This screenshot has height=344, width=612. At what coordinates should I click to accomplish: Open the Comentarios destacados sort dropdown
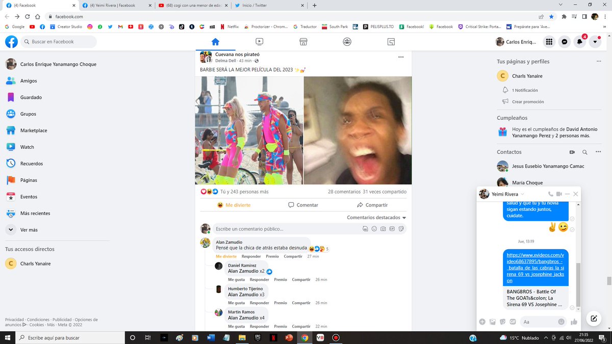[376, 218]
